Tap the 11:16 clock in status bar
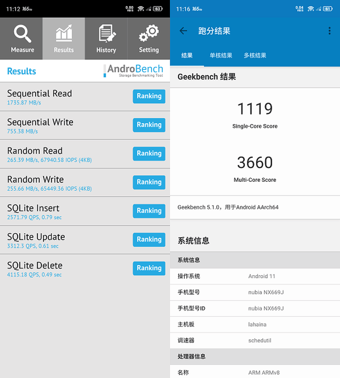Viewport: 340px width, 378px height. (183, 9)
